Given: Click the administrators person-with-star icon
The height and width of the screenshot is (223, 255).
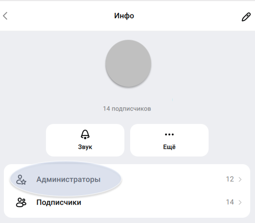Looking at the screenshot, I should point(21,179).
